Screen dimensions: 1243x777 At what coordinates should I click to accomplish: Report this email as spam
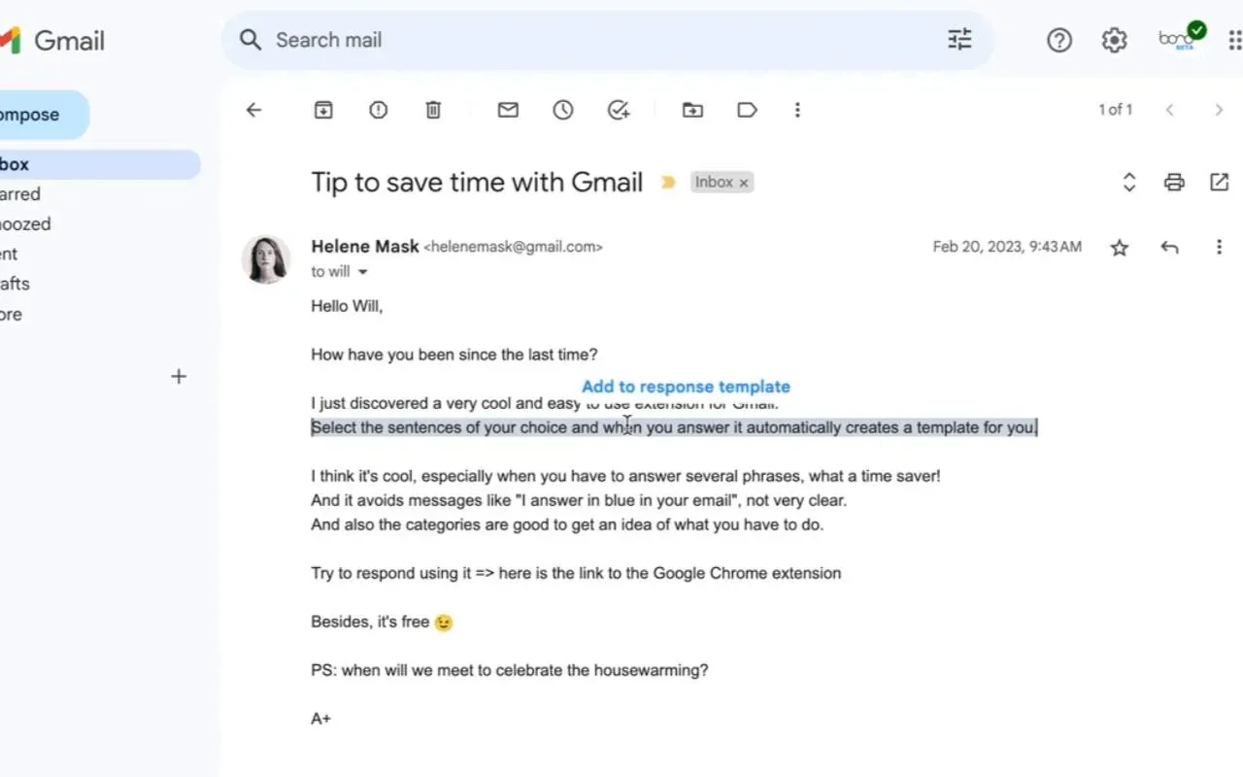point(379,111)
